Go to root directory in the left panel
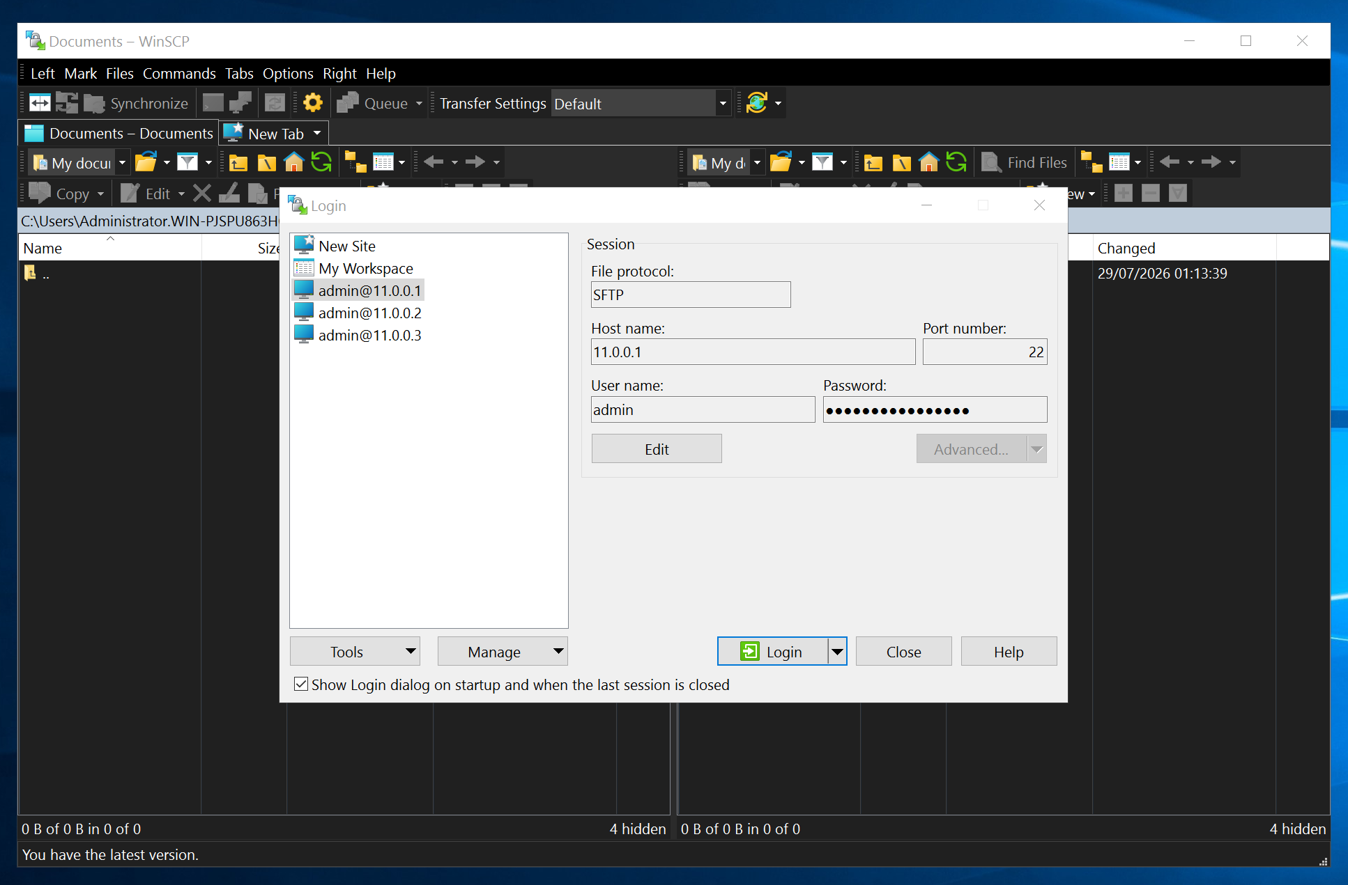 pos(266,162)
